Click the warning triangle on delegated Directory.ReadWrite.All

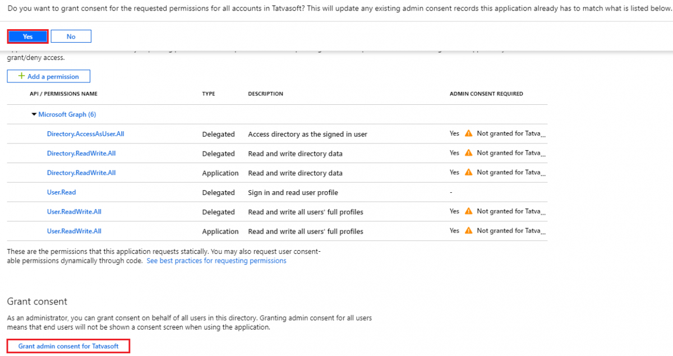coord(468,153)
